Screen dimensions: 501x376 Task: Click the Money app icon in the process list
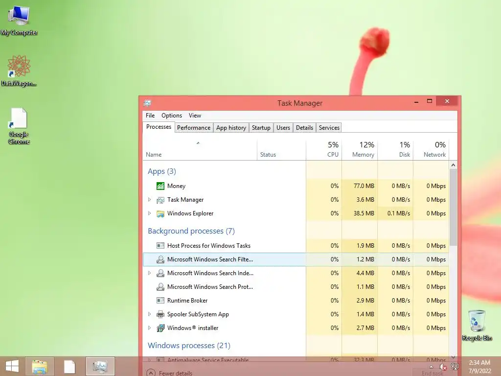[x=160, y=186]
